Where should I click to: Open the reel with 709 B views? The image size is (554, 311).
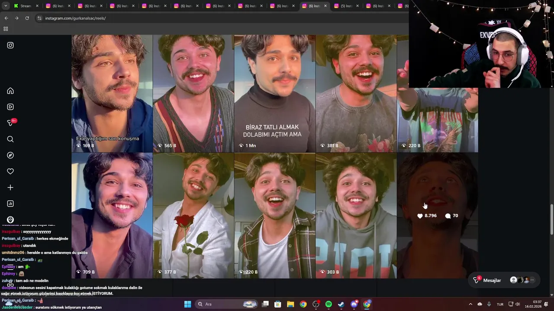[x=112, y=216]
